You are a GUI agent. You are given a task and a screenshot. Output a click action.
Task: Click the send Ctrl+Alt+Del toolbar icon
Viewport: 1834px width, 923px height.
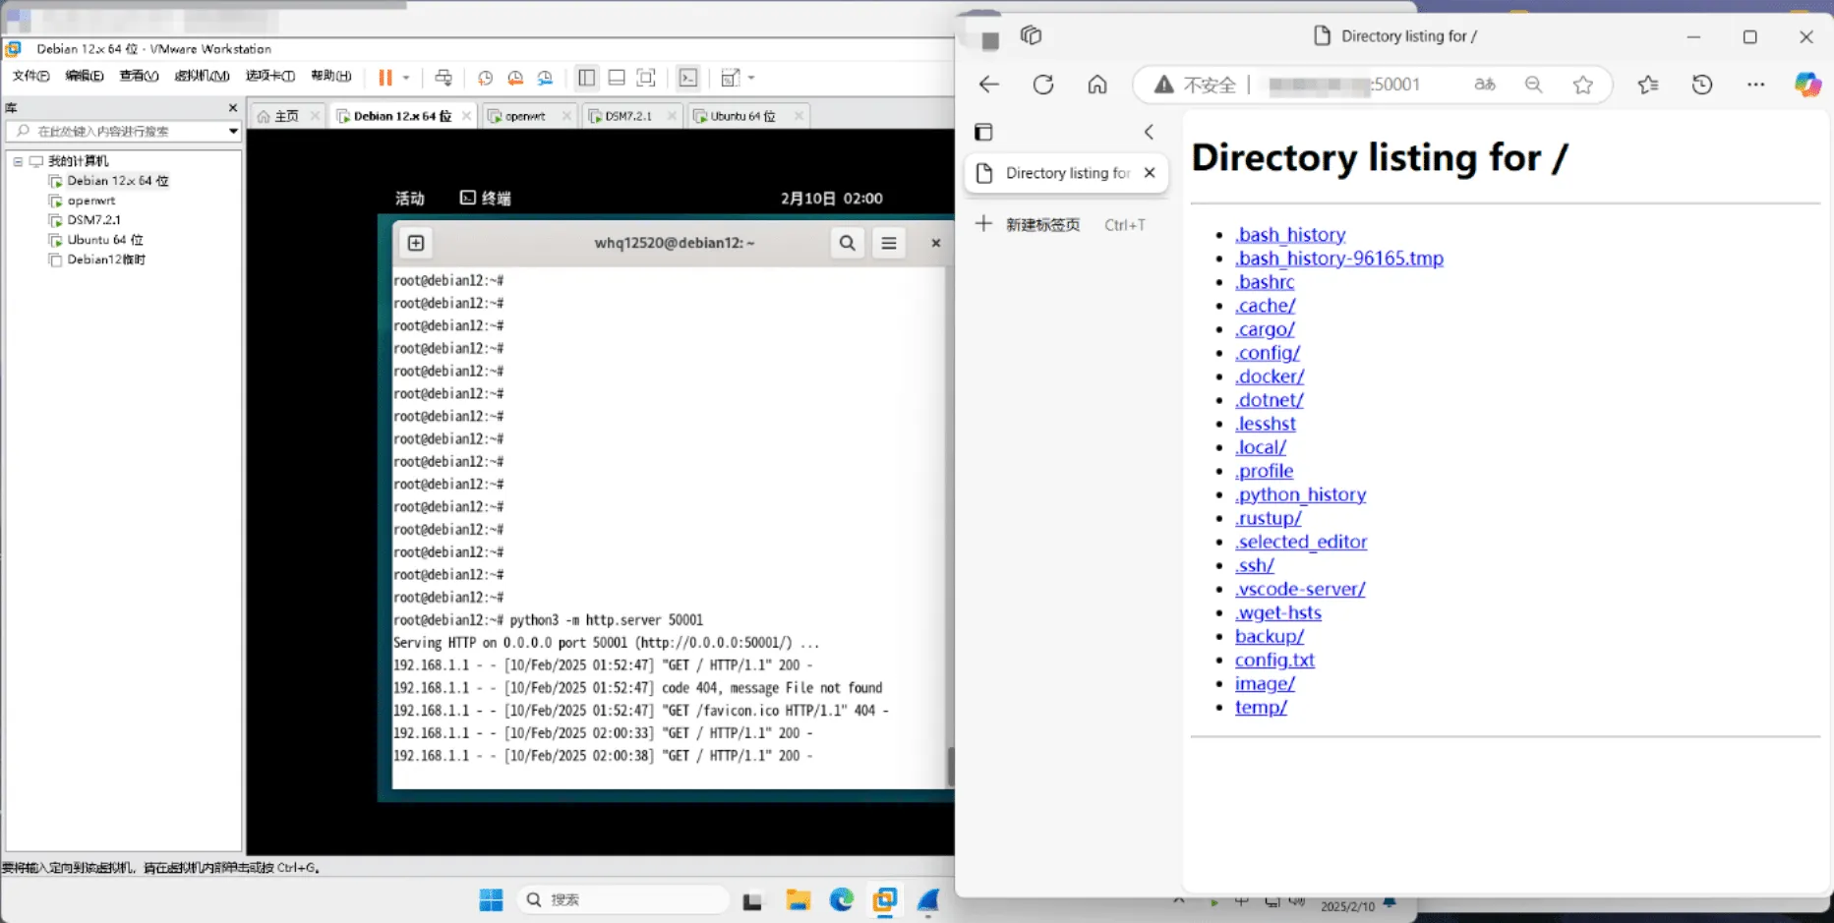coord(444,78)
